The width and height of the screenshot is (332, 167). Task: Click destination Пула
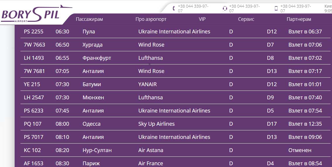coord(89,32)
